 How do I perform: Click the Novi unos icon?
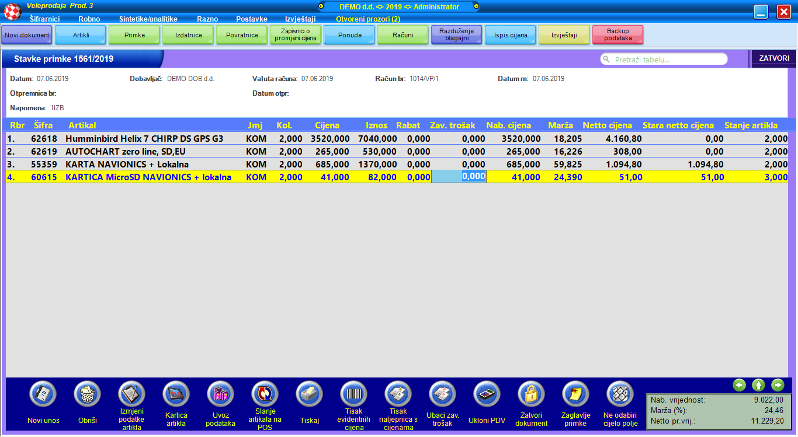tap(43, 394)
